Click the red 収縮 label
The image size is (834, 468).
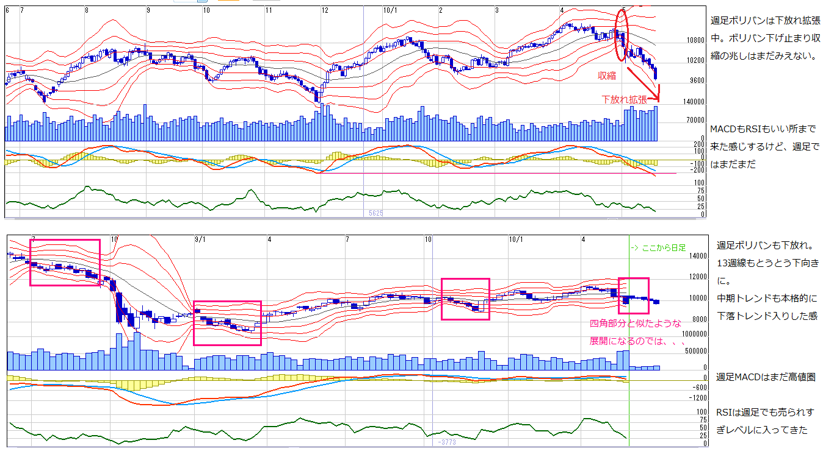click(606, 76)
